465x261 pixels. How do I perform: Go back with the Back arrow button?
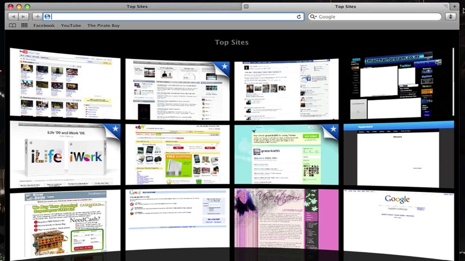[x=13, y=17]
